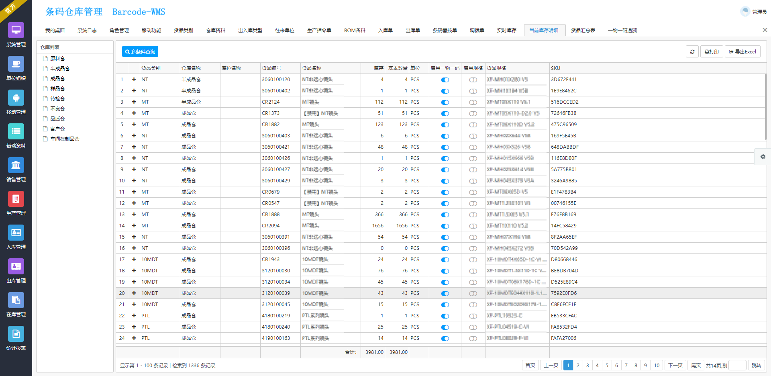Screen dimensions: 771x376
Task: Switch to the 条码替换单 tab
Action: click(445, 31)
